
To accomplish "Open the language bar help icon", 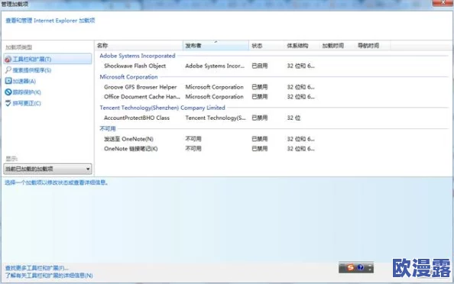I will (360, 267).
